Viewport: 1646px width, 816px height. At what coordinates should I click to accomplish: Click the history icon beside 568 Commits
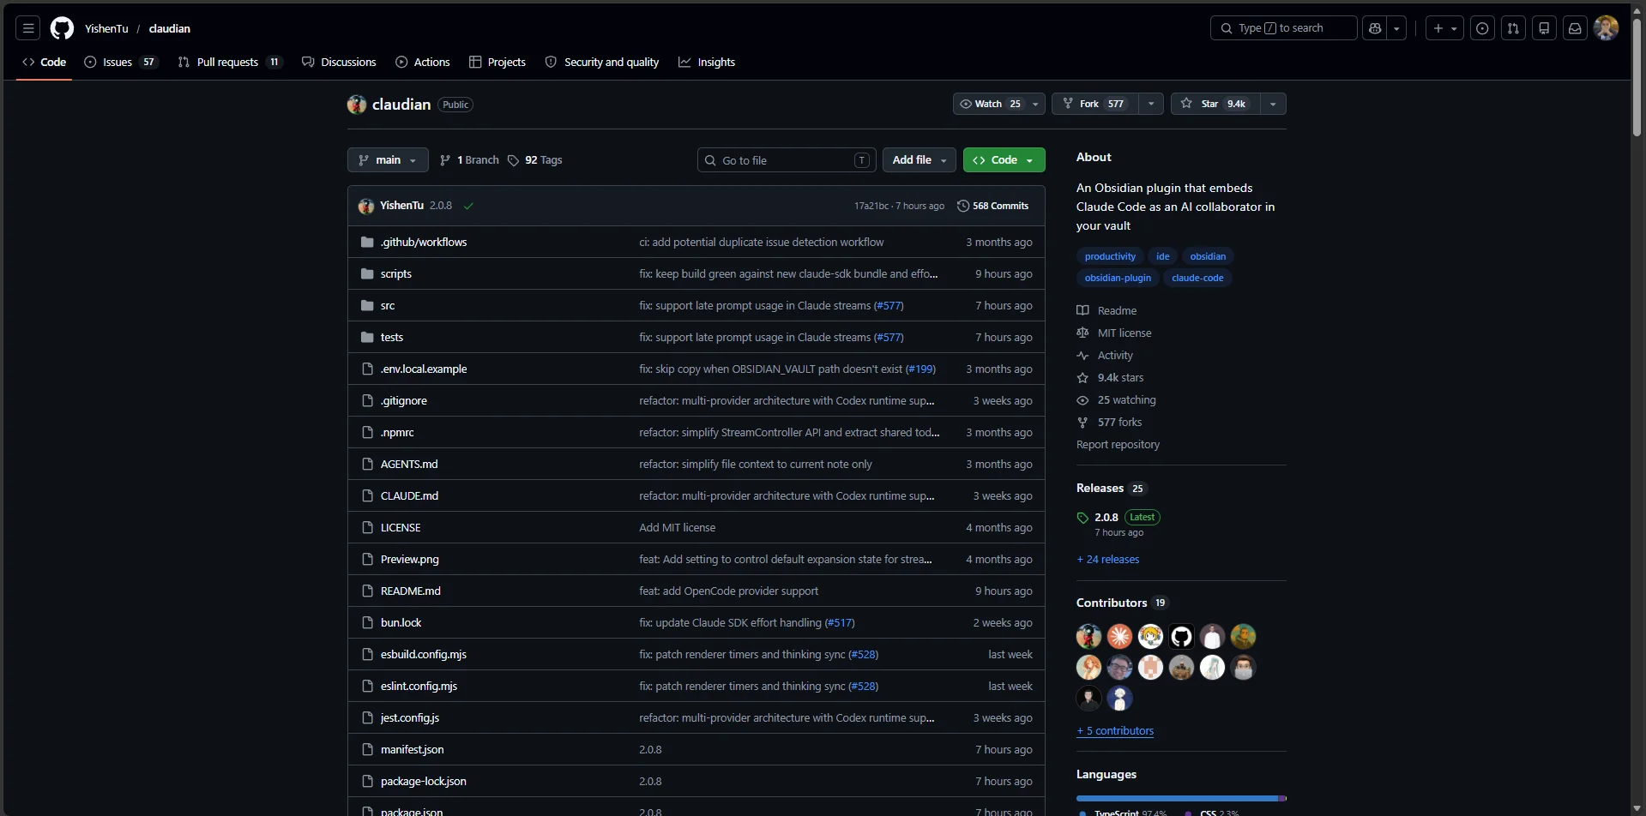pyautogui.click(x=963, y=206)
